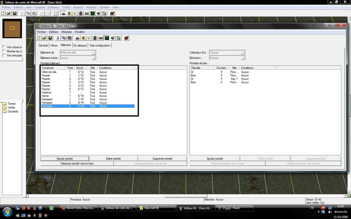Screen dimensions: 351x219
Task: Toggle the 'Voir minicarte' checkbox
Action: (4, 55)
